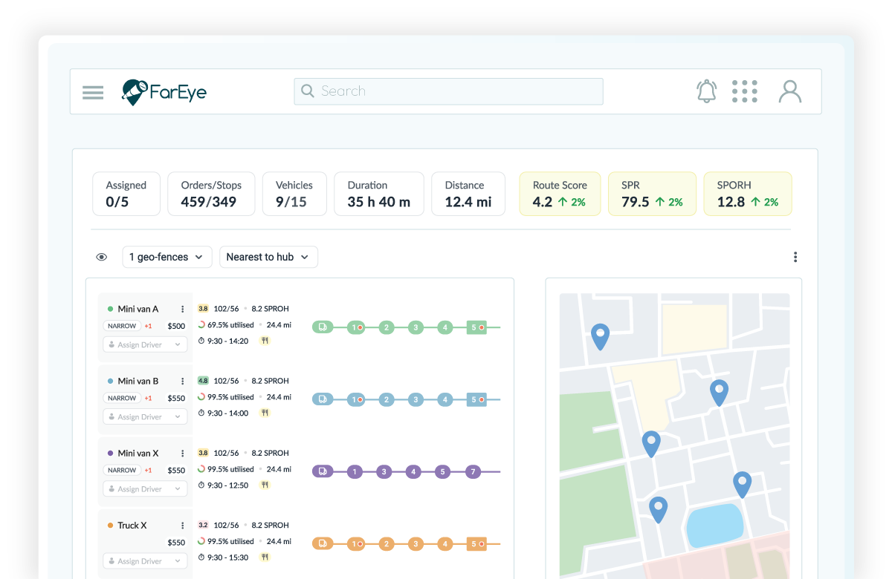
Task: Click the Truck X vehicle start icon
Action: (x=323, y=543)
